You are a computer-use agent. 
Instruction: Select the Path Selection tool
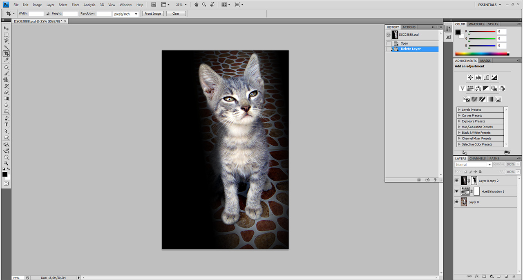(x=7, y=131)
